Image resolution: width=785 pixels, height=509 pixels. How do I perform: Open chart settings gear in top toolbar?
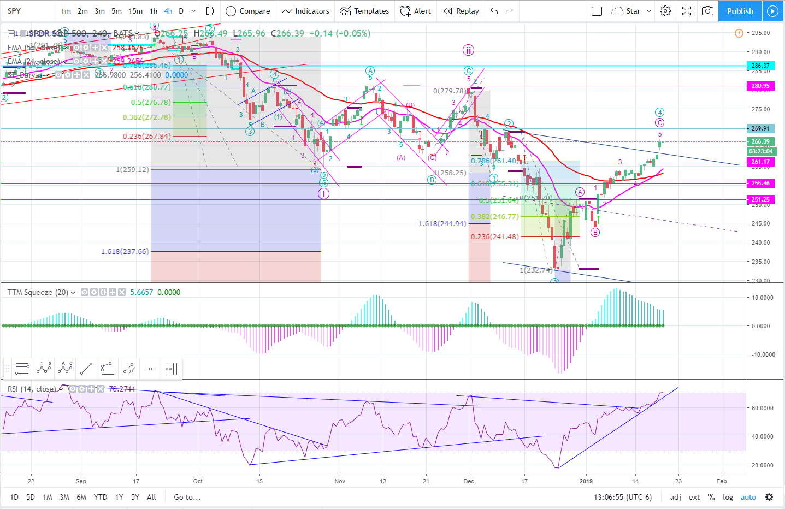coord(665,11)
